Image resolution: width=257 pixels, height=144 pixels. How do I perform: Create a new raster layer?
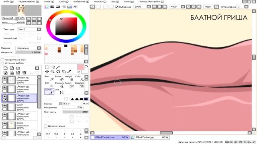coord(5,68)
